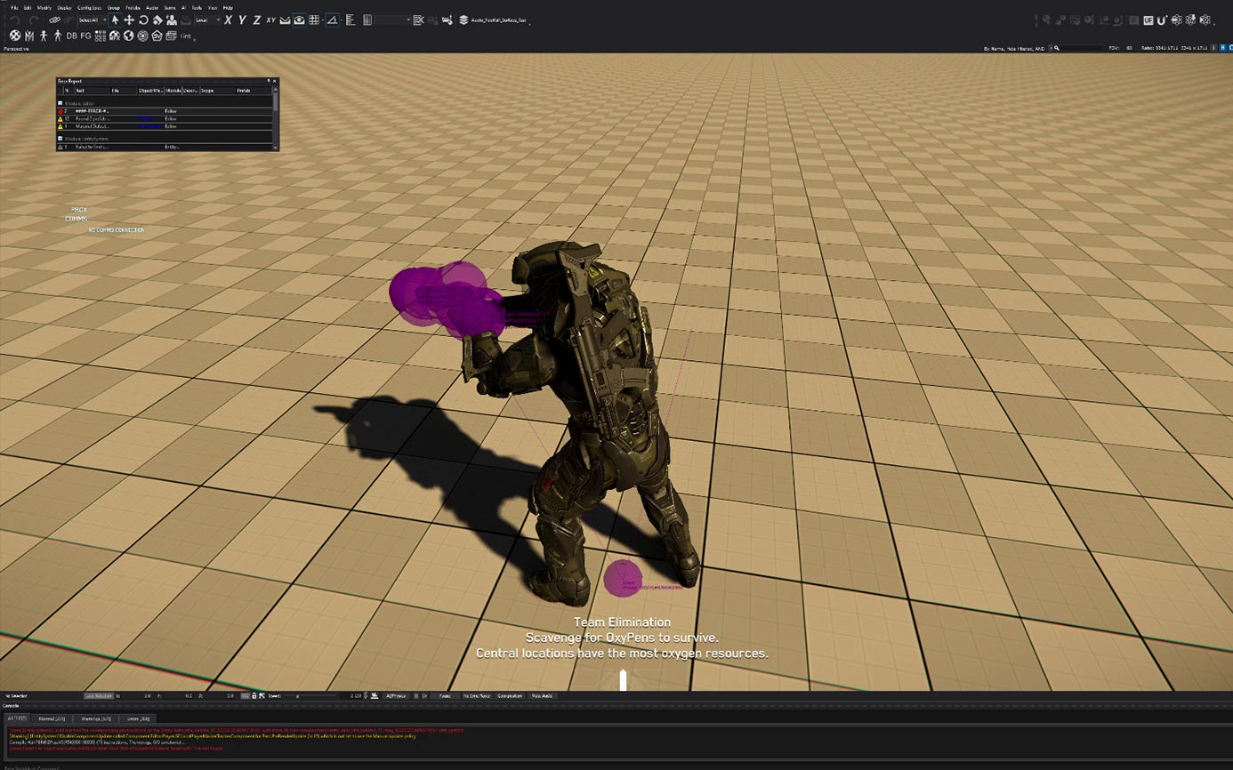Switch to the Normal console tab
Viewport: 1233px width, 770px height.
[x=52, y=718]
